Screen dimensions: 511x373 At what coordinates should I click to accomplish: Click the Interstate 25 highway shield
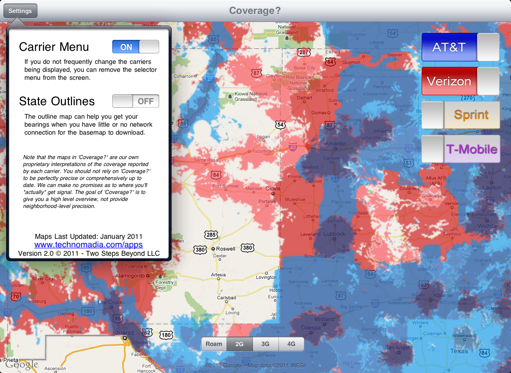210,78
